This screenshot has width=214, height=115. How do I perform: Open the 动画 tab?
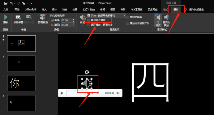tap(75, 10)
